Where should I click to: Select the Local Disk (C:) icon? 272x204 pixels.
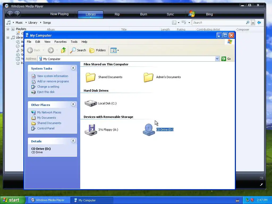coord(91,103)
